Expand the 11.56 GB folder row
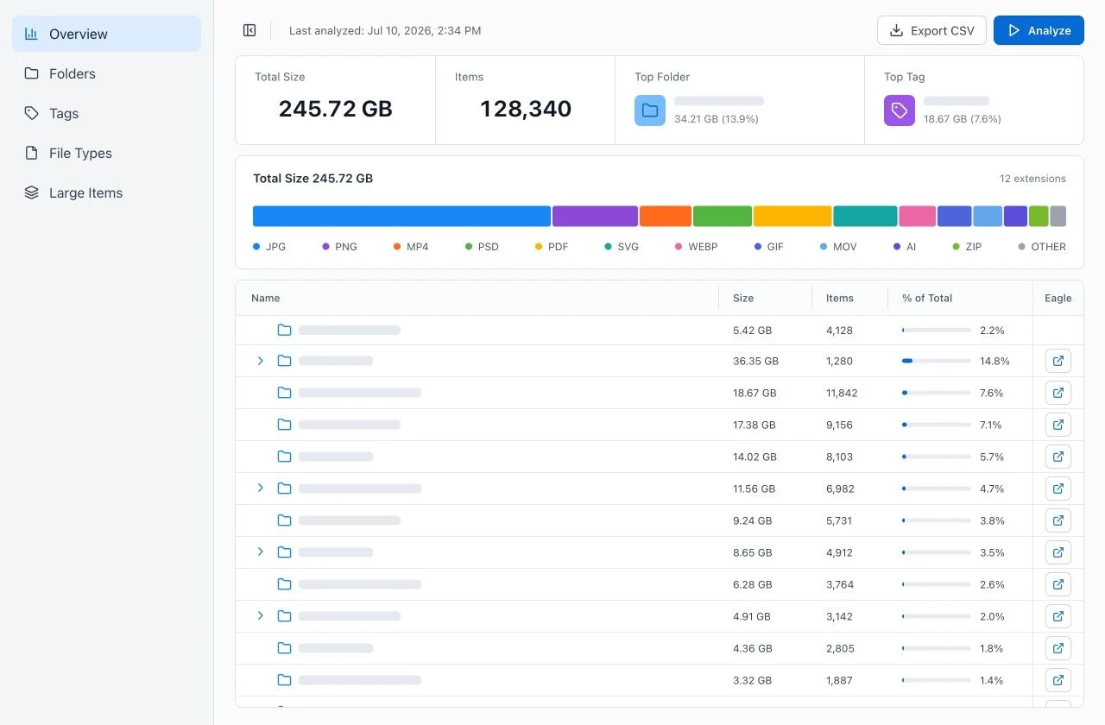The image size is (1105, 725). [261, 489]
